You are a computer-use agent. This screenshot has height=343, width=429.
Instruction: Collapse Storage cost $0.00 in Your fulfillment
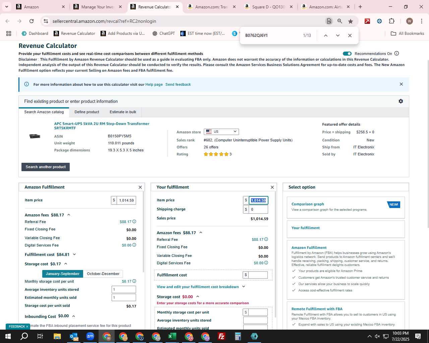[x=198, y=296]
